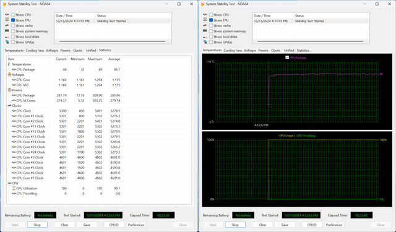The height and width of the screenshot is (232, 396).
Task: Enable Stress cache in left window
Action: click(x=13, y=26)
